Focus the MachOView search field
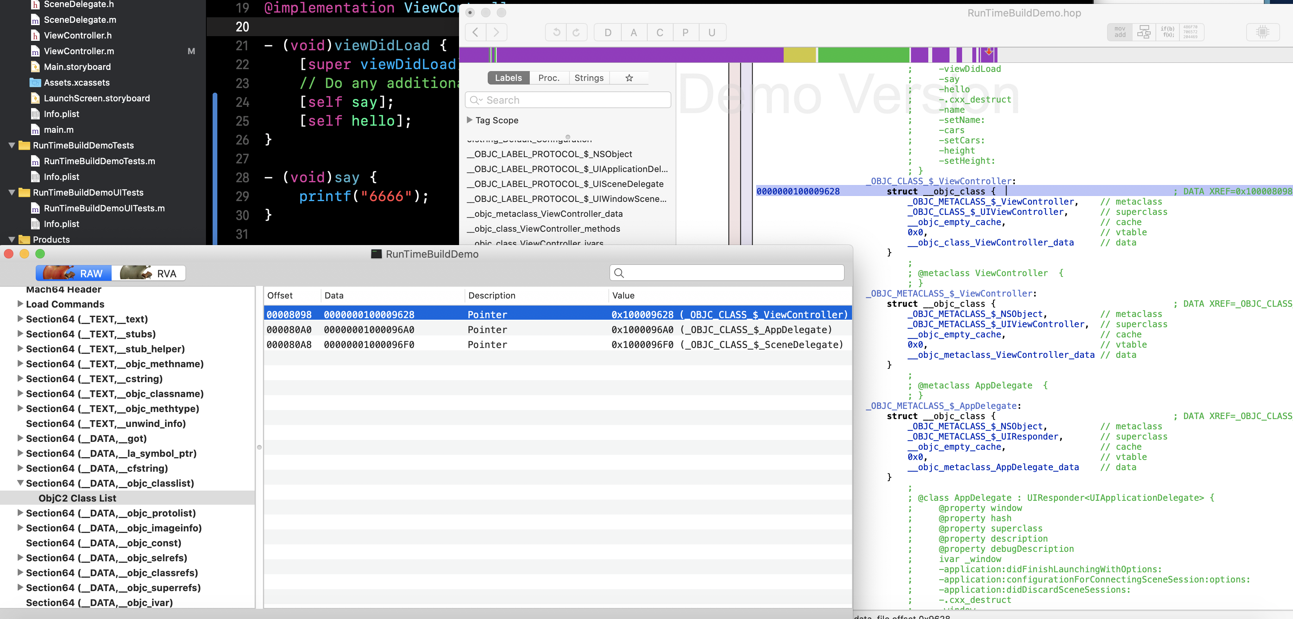 tap(726, 273)
